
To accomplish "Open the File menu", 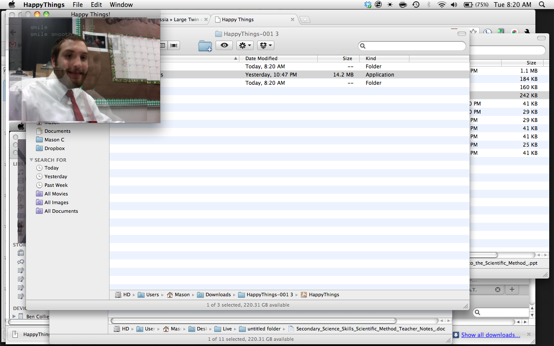I will 77,5.
